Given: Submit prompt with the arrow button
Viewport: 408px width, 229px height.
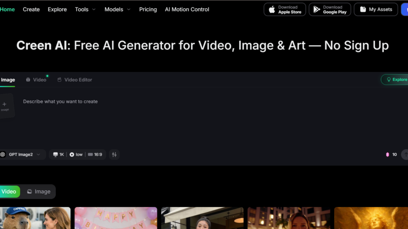Looking at the screenshot, I should [405, 154].
